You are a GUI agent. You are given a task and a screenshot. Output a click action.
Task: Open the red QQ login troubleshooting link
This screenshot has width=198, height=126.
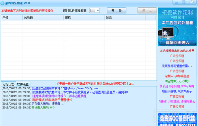point(95,84)
